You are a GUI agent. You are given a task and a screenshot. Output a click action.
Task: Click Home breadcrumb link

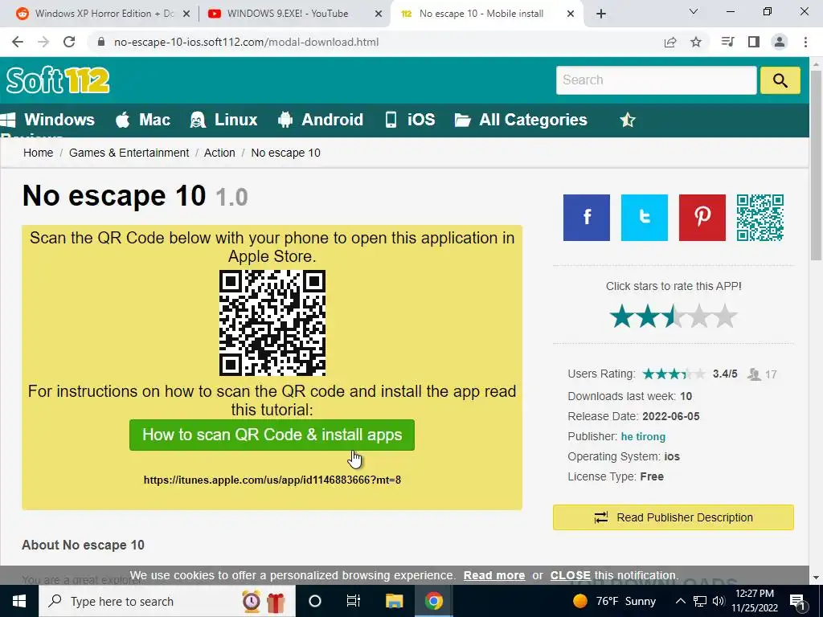(x=39, y=153)
